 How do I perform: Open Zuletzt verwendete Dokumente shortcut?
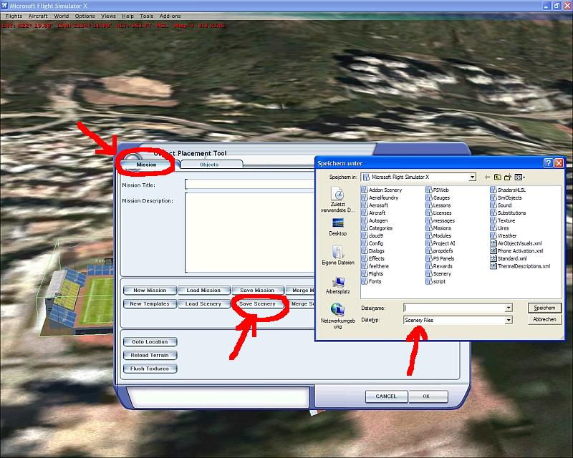click(337, 200)
